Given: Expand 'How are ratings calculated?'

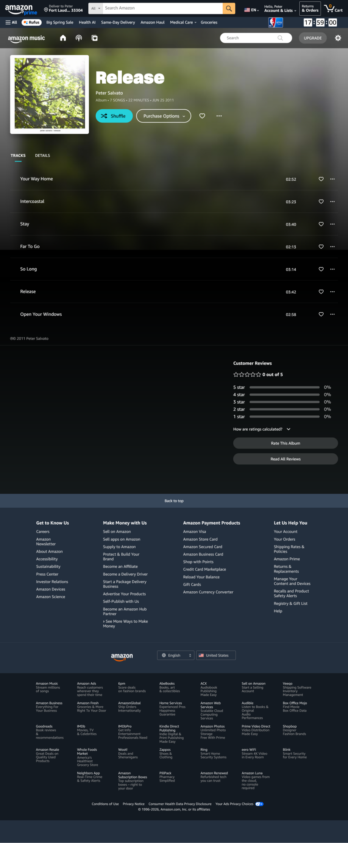Looking at the screenshot, I should (x=261, y=429).
